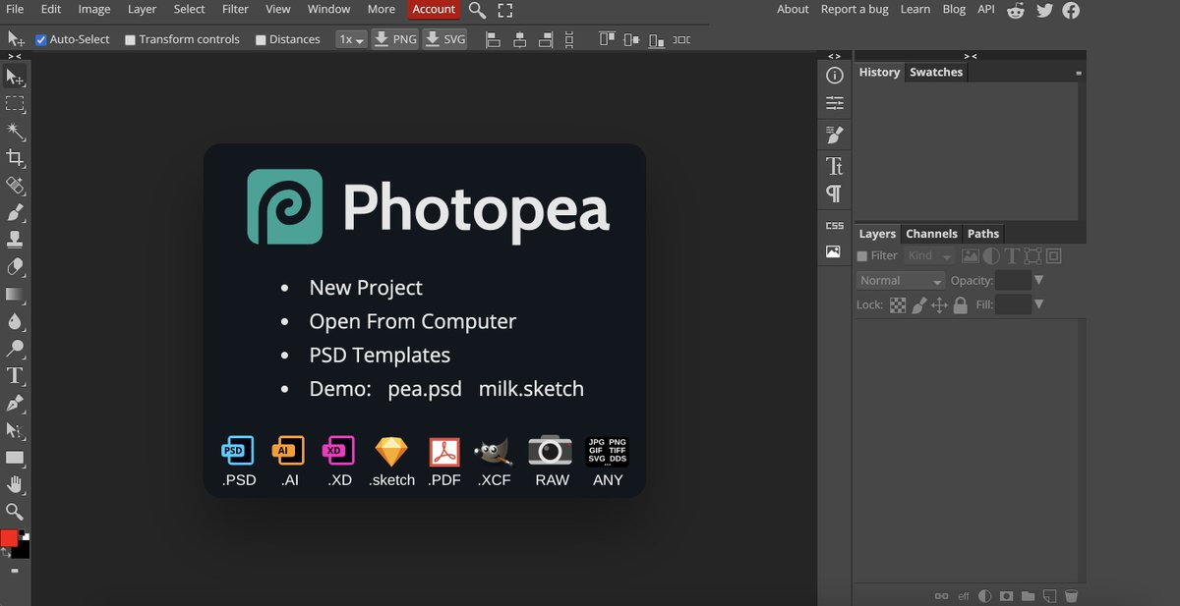Collapse the History panel with minimize icon
This screenshot has width=1180, height=606.
pyautogui.click(x=1079, y=74)
